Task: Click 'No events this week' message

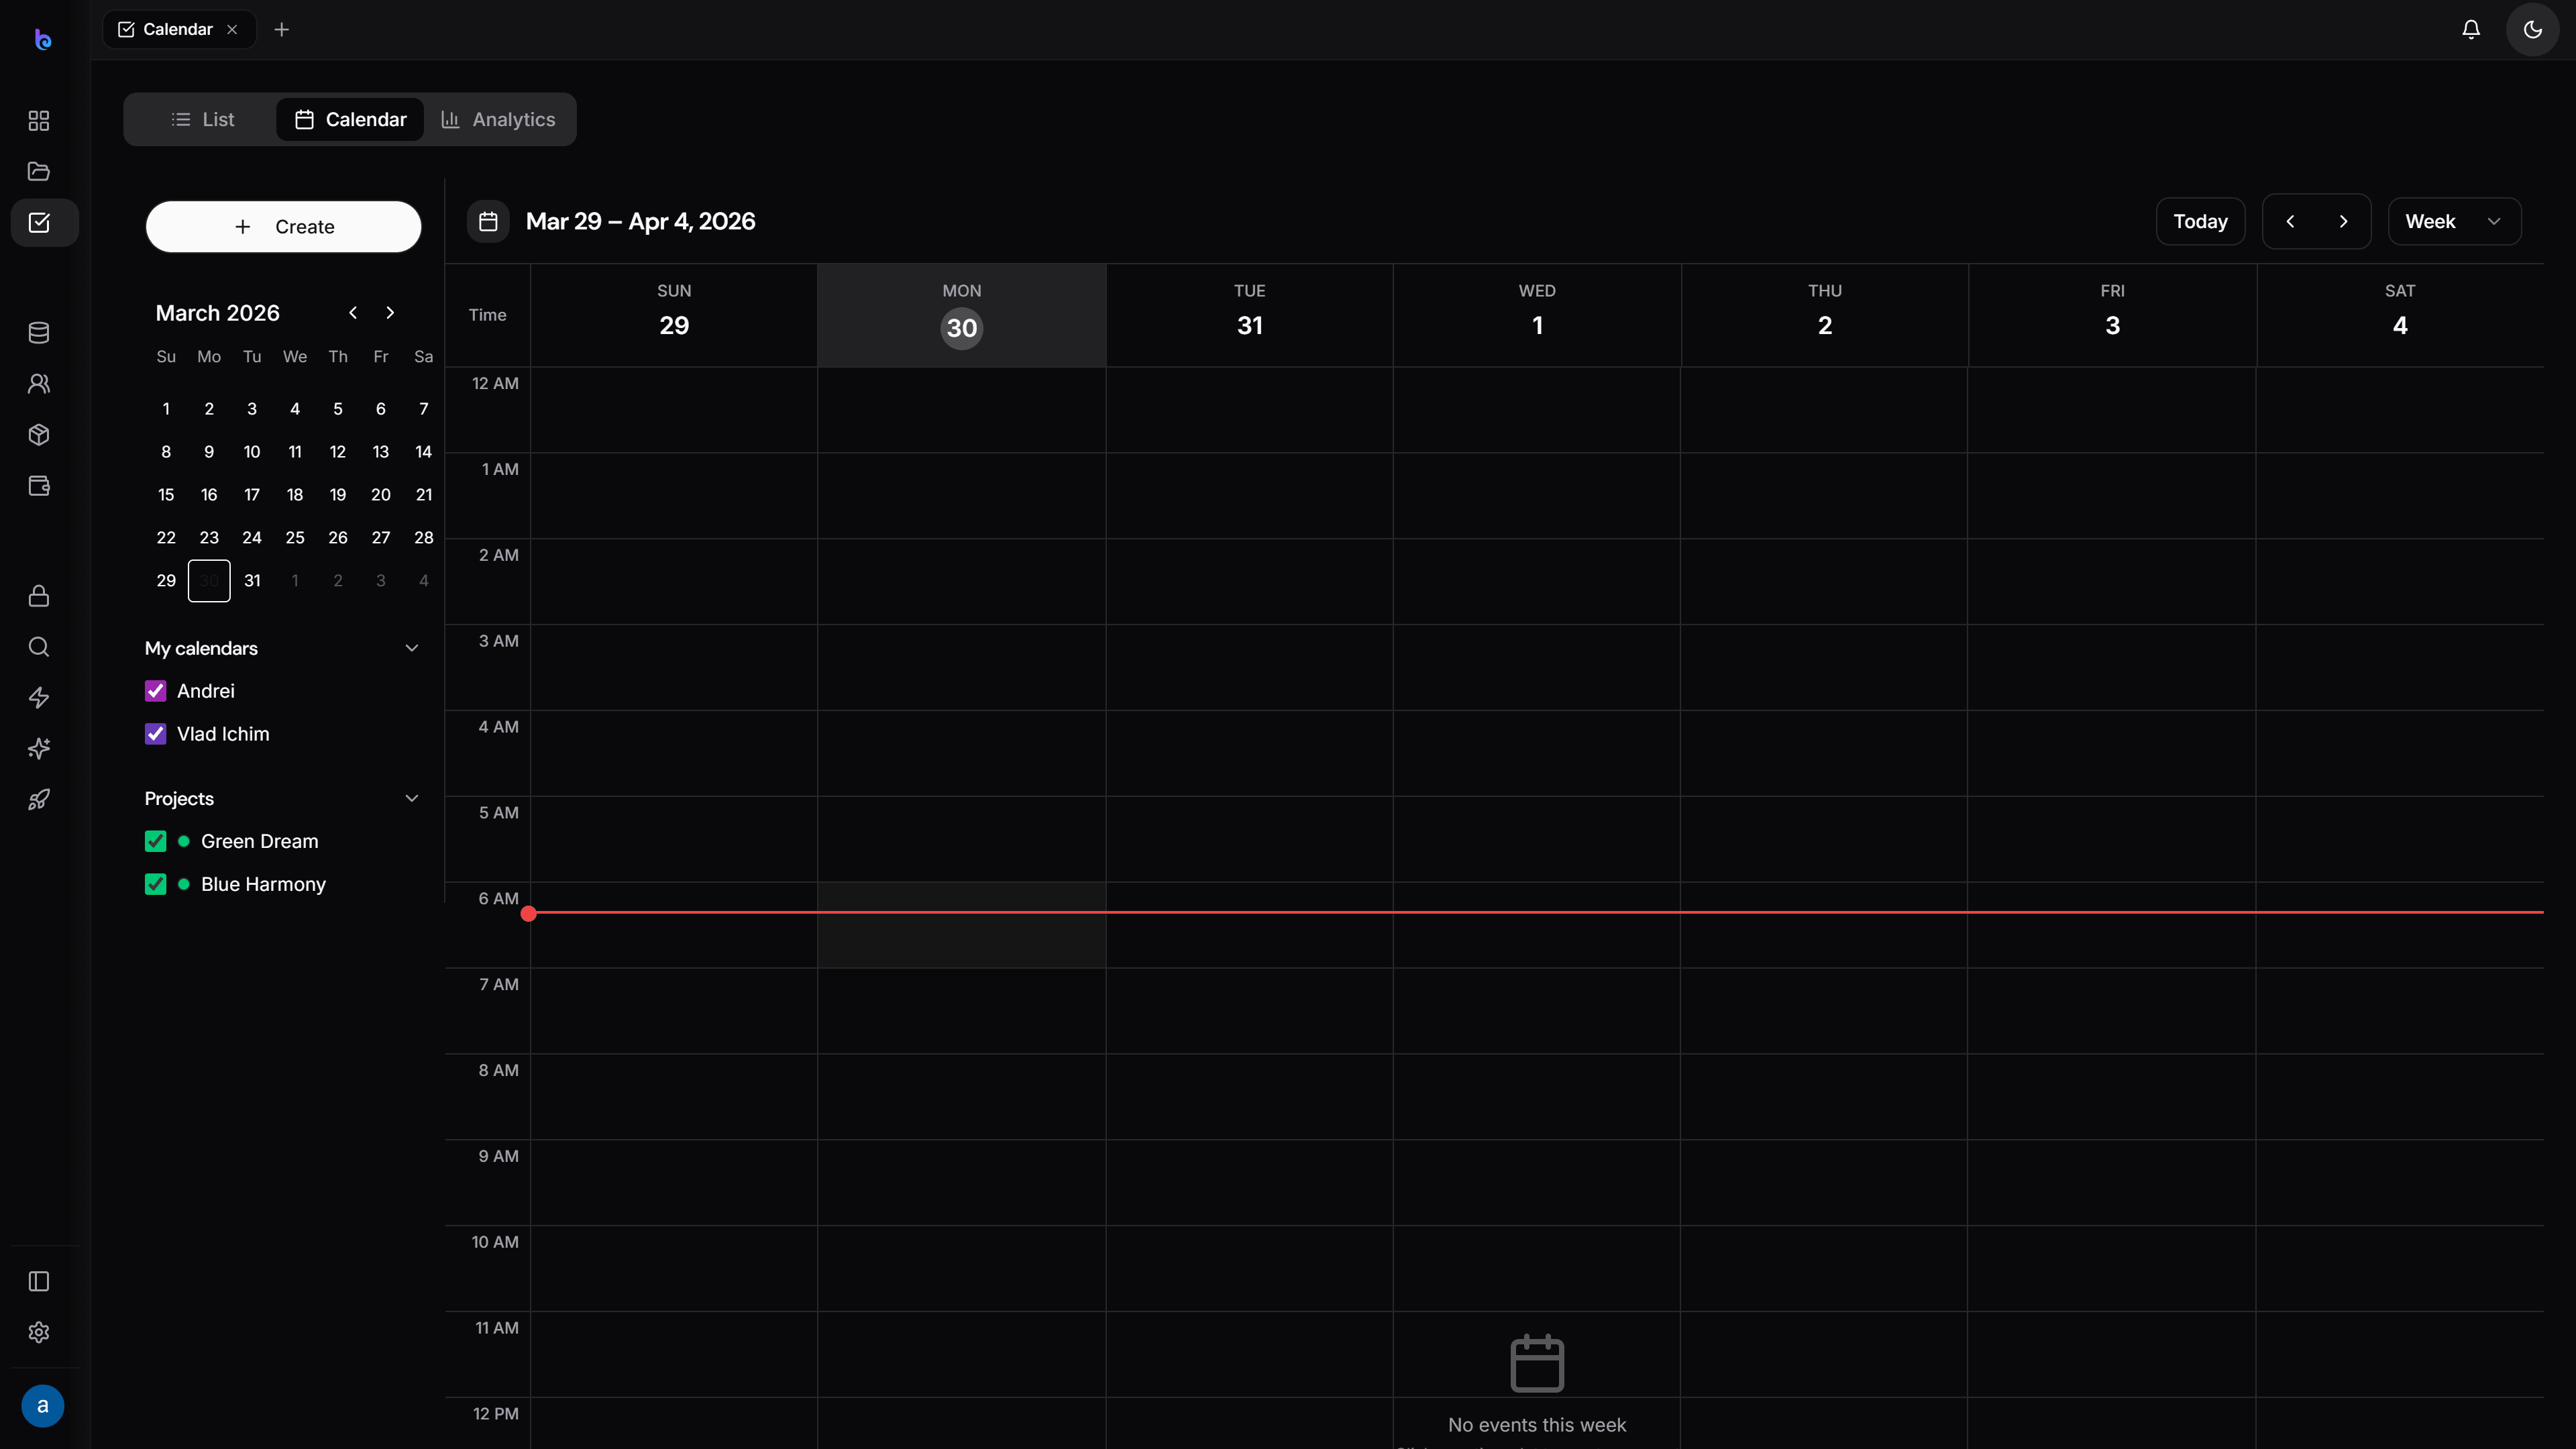Action: click(1537, 1425)
